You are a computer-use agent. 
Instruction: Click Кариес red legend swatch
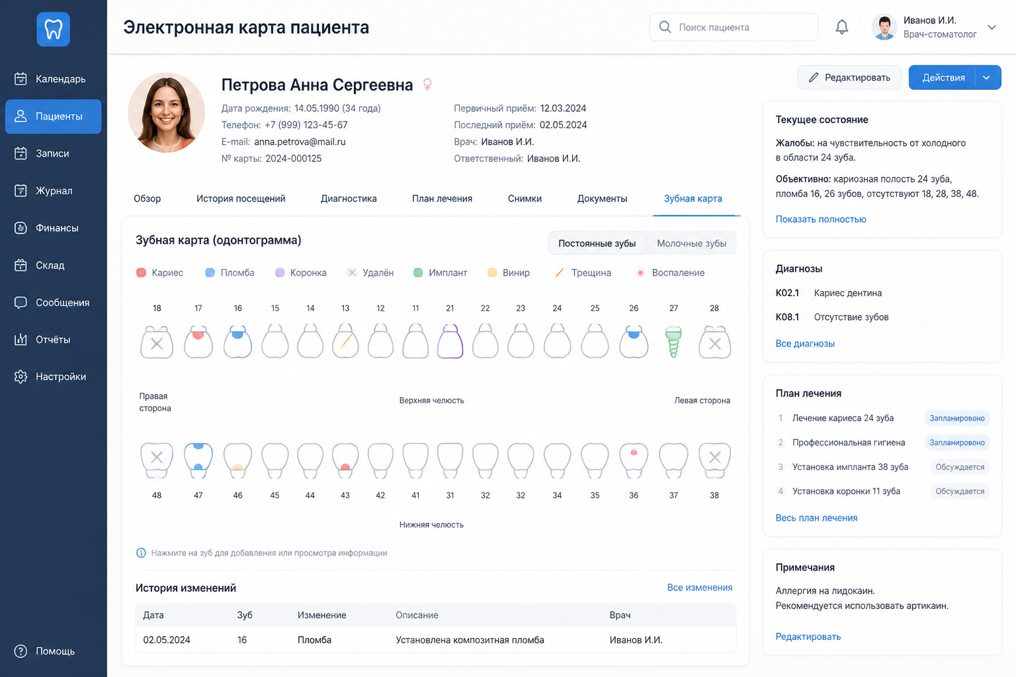pyautogui.click(x=141, y=272)
